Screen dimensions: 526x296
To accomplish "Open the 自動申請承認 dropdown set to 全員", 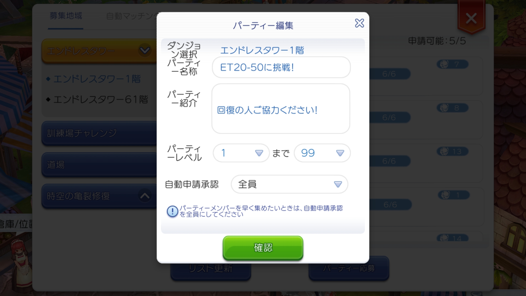I will (x=290, y=184).
